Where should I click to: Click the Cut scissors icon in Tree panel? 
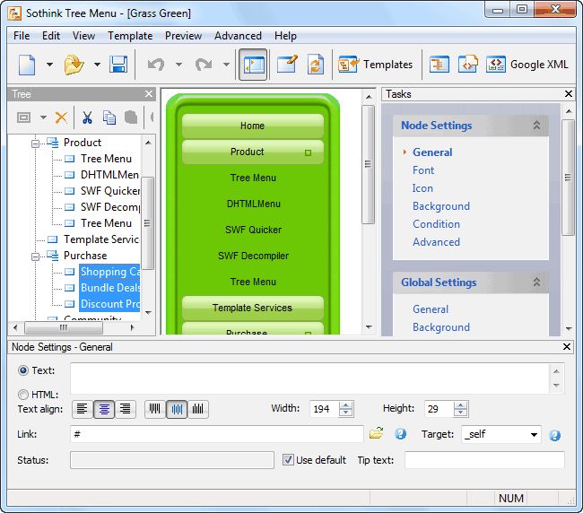pyautogui.click(x=87, y=117)
